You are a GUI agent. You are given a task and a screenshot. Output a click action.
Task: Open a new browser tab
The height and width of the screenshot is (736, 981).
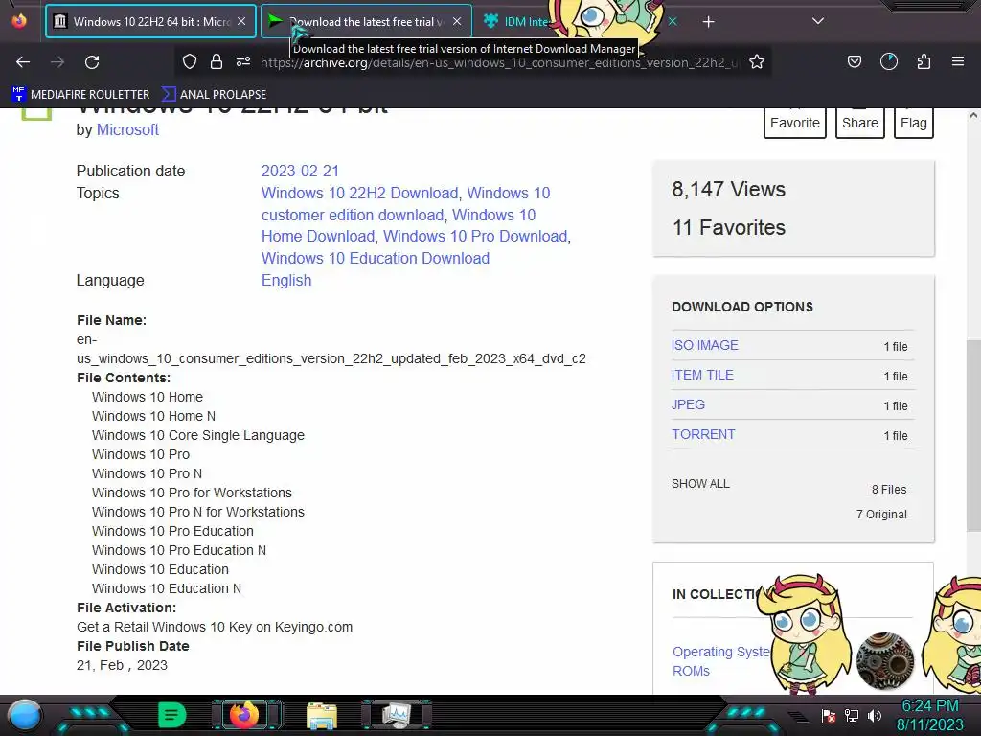(x=708, y=22)
